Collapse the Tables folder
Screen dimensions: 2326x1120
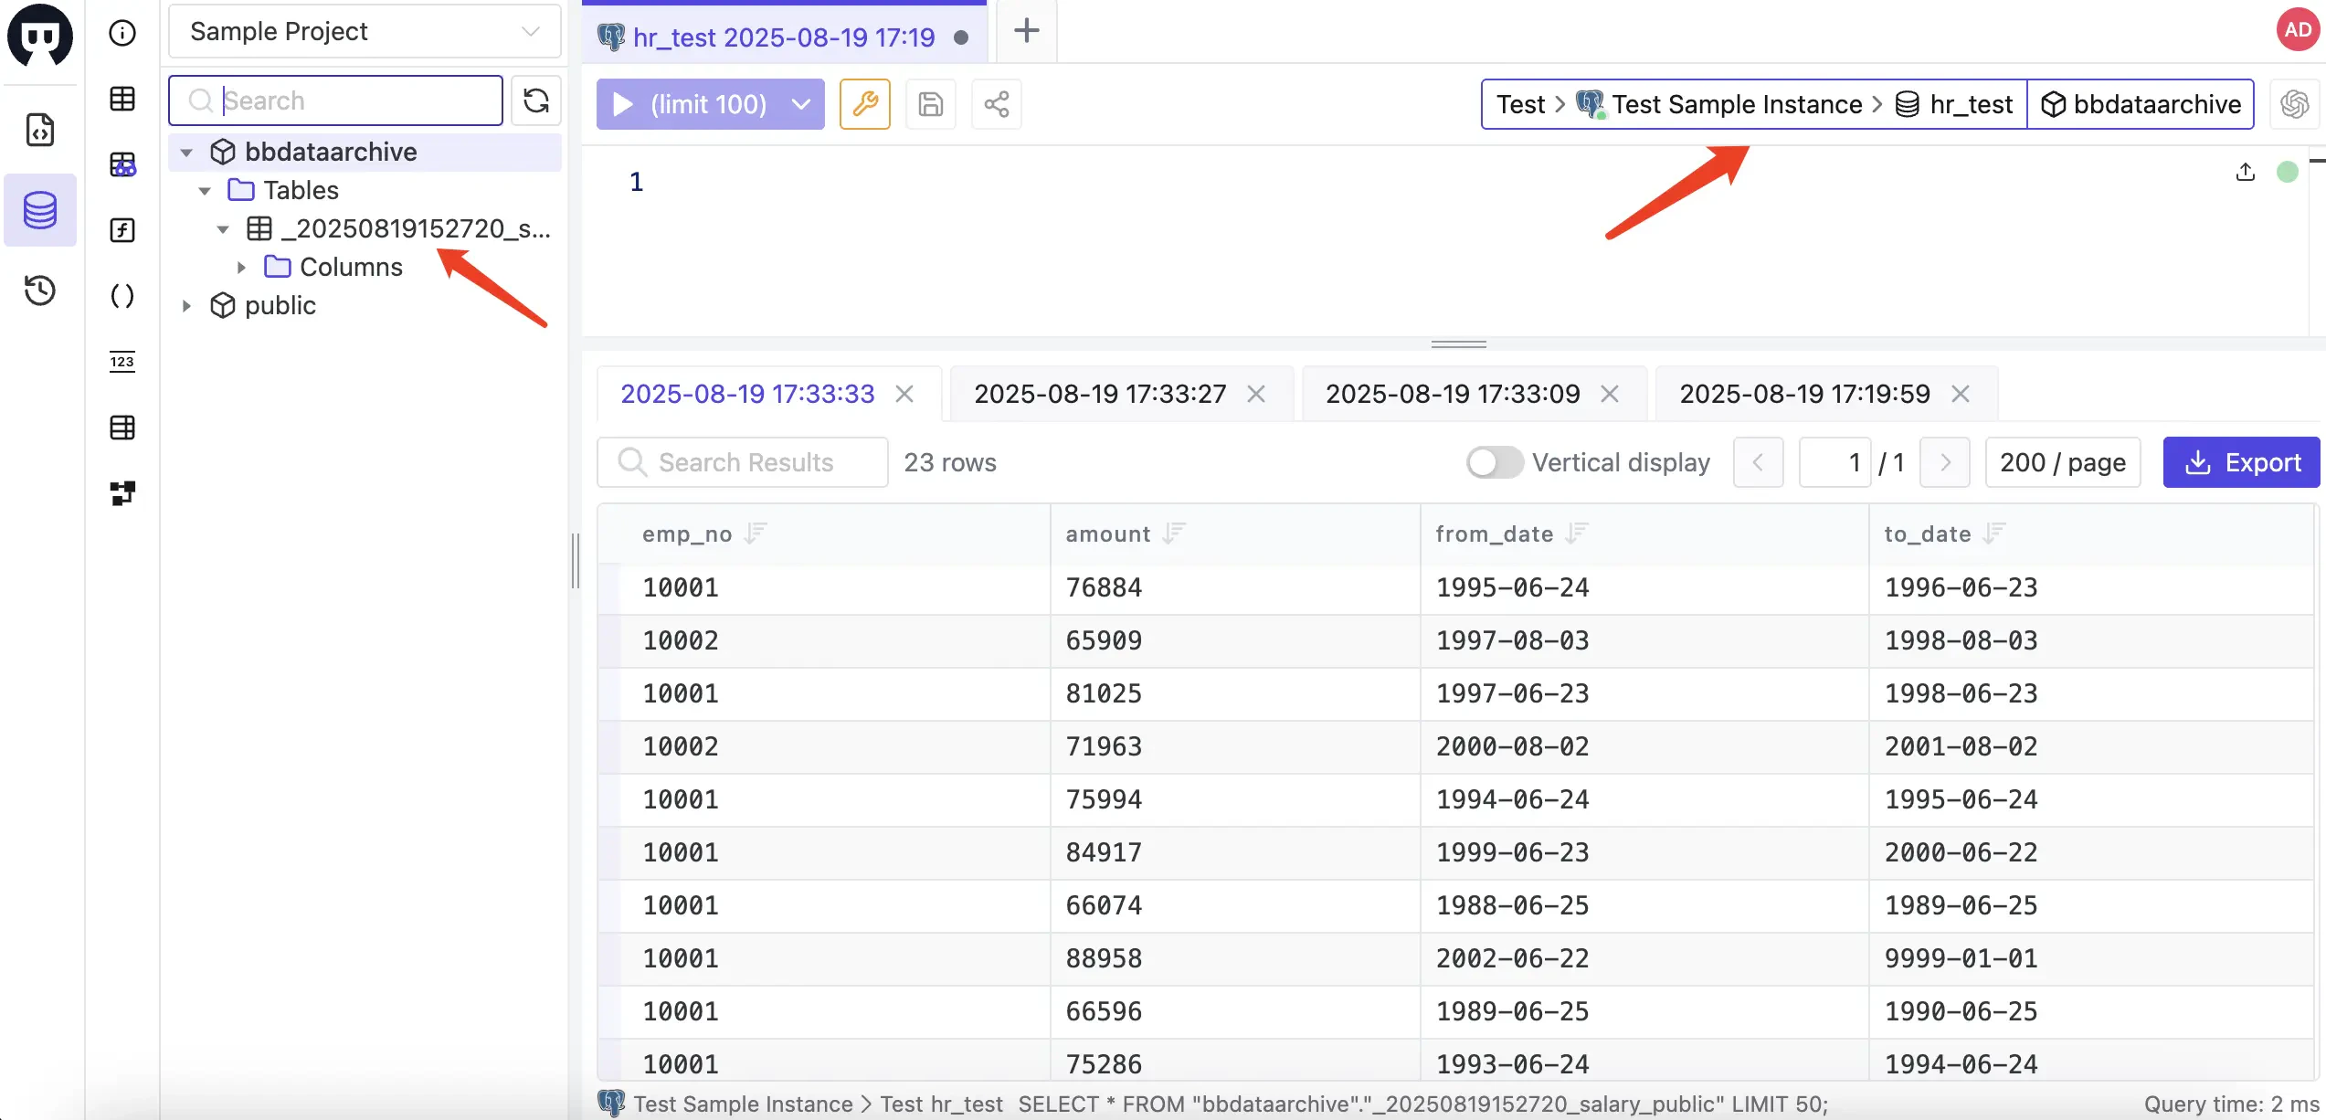(205, 190)
